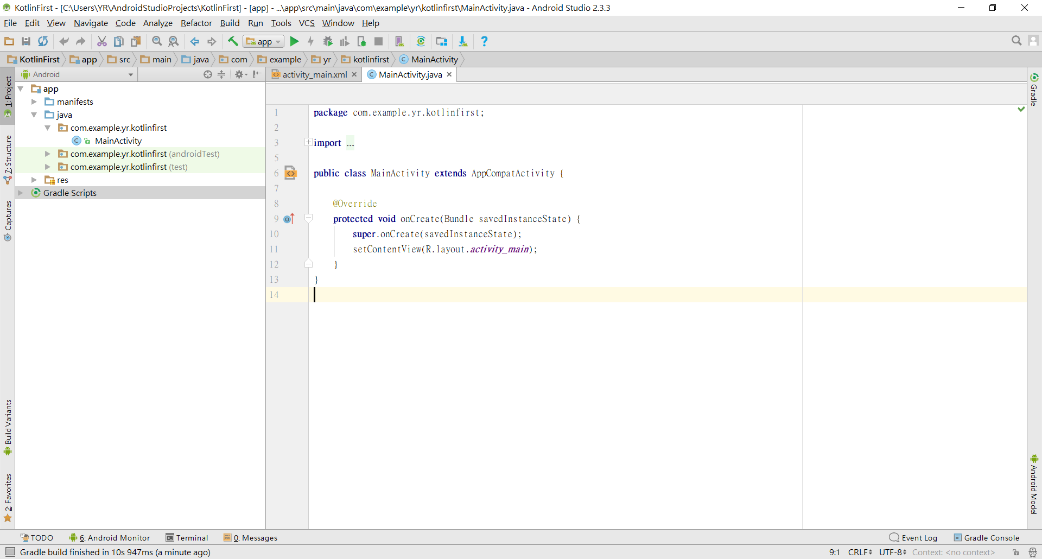Close the activity_main.xml tab
This screenshot has width=1042, height=559.
354,74
